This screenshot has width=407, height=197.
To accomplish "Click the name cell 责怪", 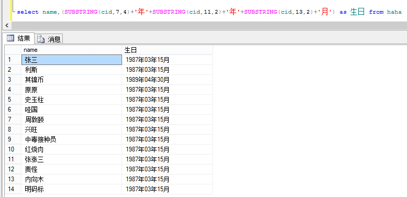I will 71,169.
